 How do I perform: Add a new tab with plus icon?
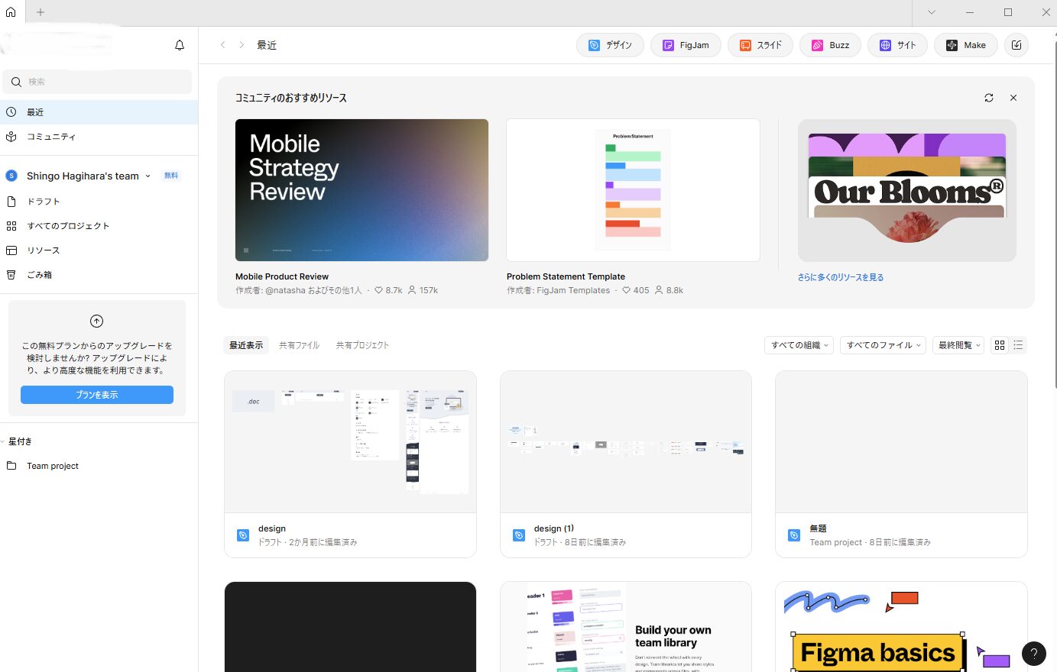(41, 12)
